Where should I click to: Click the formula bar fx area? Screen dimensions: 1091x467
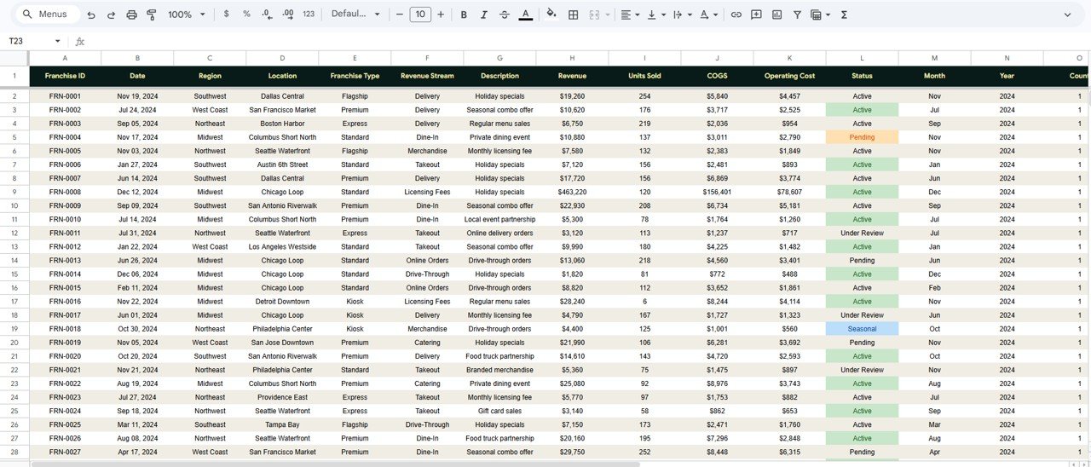point(80,41)
